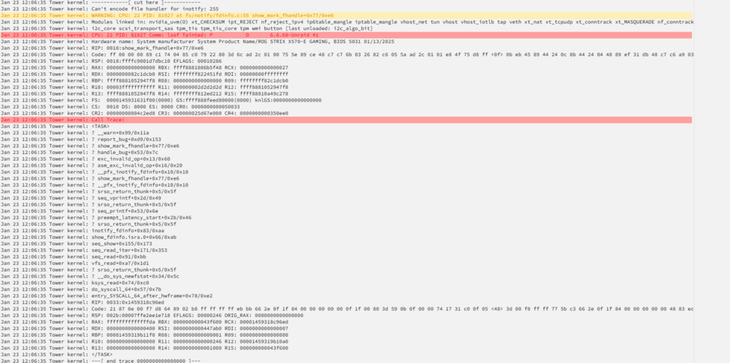Select line "RIP: 0010:show_mark_fhandle+0x77/0xe6"
The image size is (730, 363).
pos(102,48)
